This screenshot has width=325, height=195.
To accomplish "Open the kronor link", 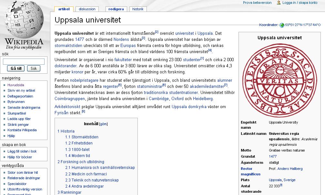I will [77, 72].
